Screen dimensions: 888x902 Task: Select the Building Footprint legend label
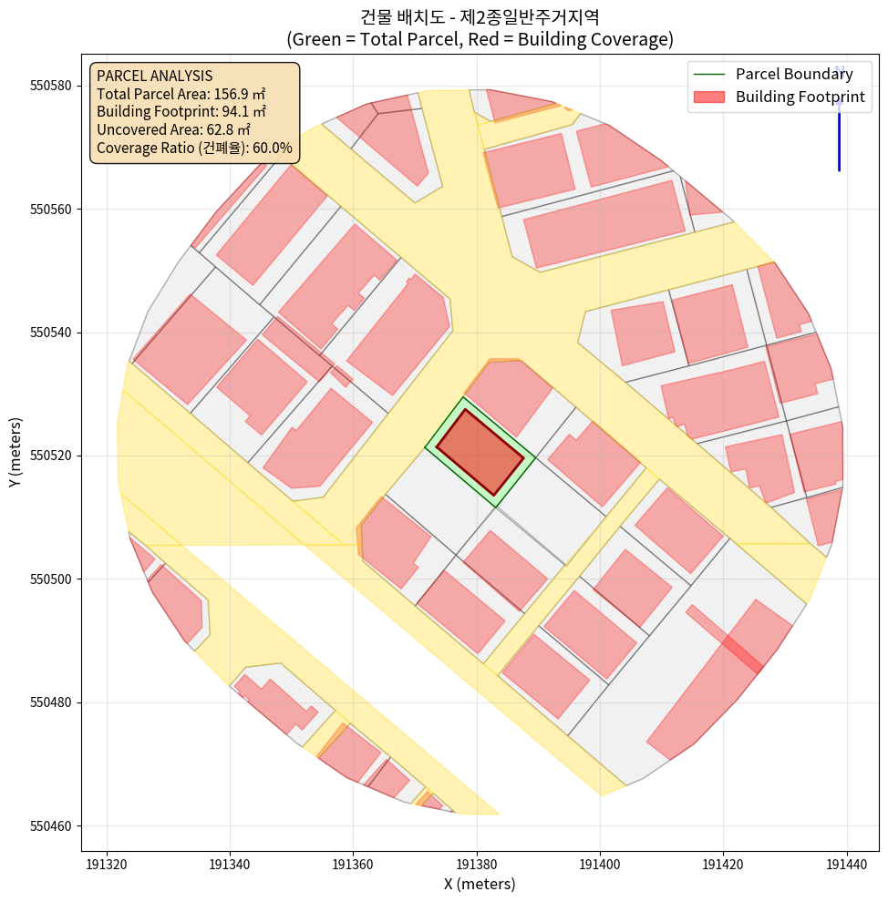[800, 97]
